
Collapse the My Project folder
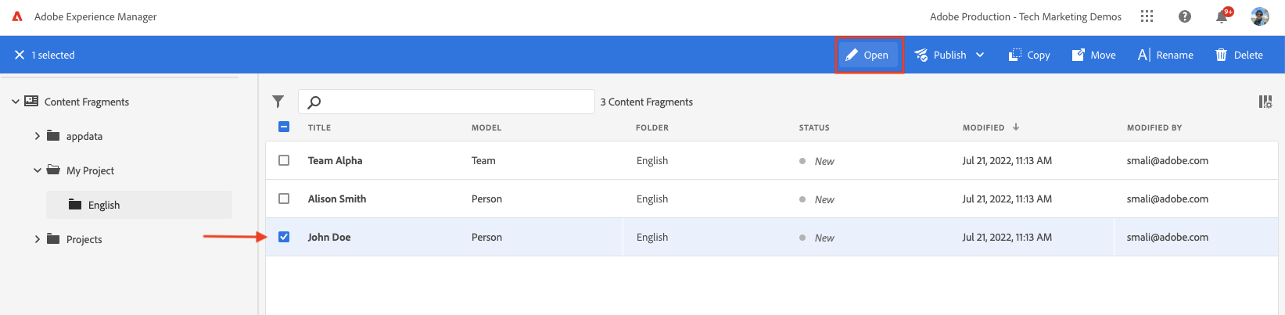[x=37, y=170]
